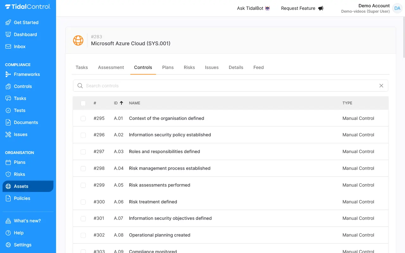Click the #300 number cell
This screenshot has height=253, width=405.
pyautogui.click(x=99, y=202)
